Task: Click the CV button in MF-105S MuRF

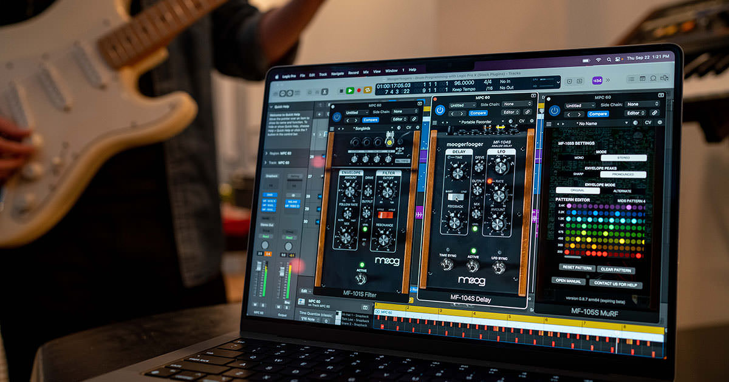Action: coord(648,122)
